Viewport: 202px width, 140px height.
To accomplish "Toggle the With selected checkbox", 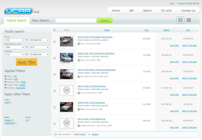I will [x=55, y=134].
